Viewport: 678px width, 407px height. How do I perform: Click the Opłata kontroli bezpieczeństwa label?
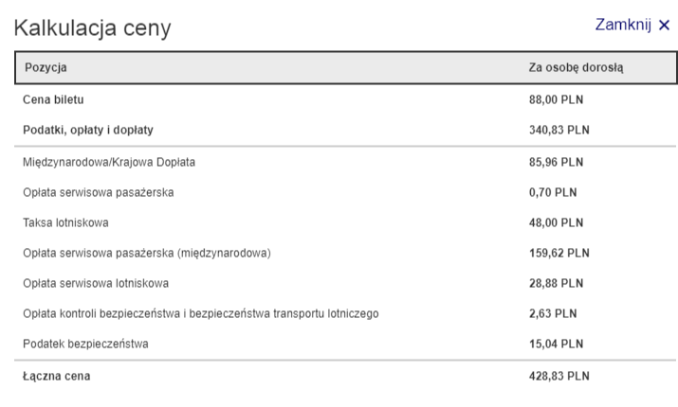[201, 314]
